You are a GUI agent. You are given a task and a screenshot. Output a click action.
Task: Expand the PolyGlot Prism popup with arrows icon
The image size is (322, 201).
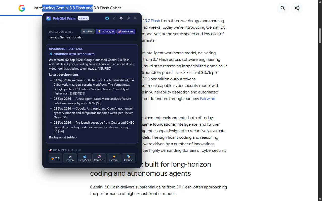click(x=114, y=18)
